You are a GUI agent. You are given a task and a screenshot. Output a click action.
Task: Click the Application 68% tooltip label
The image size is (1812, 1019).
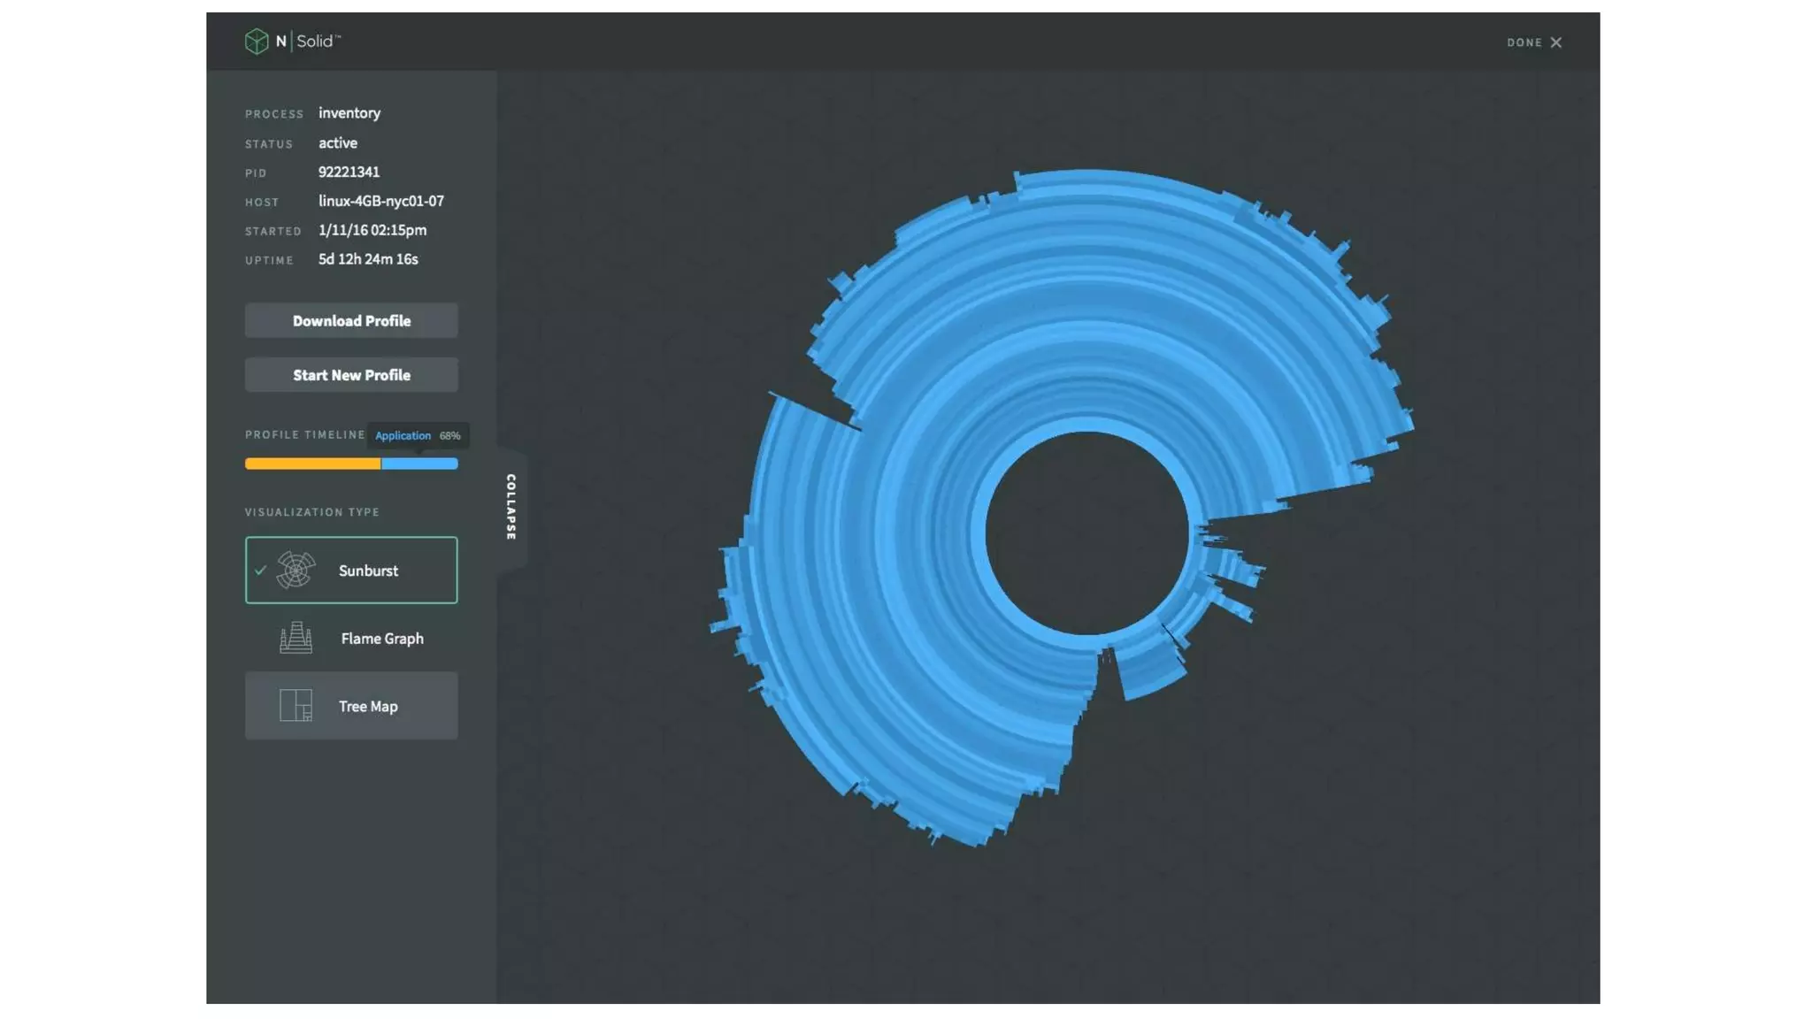[x=417, y=435]
